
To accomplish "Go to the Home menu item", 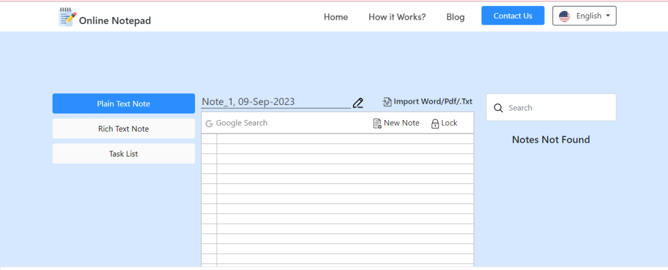I will 336,17.
